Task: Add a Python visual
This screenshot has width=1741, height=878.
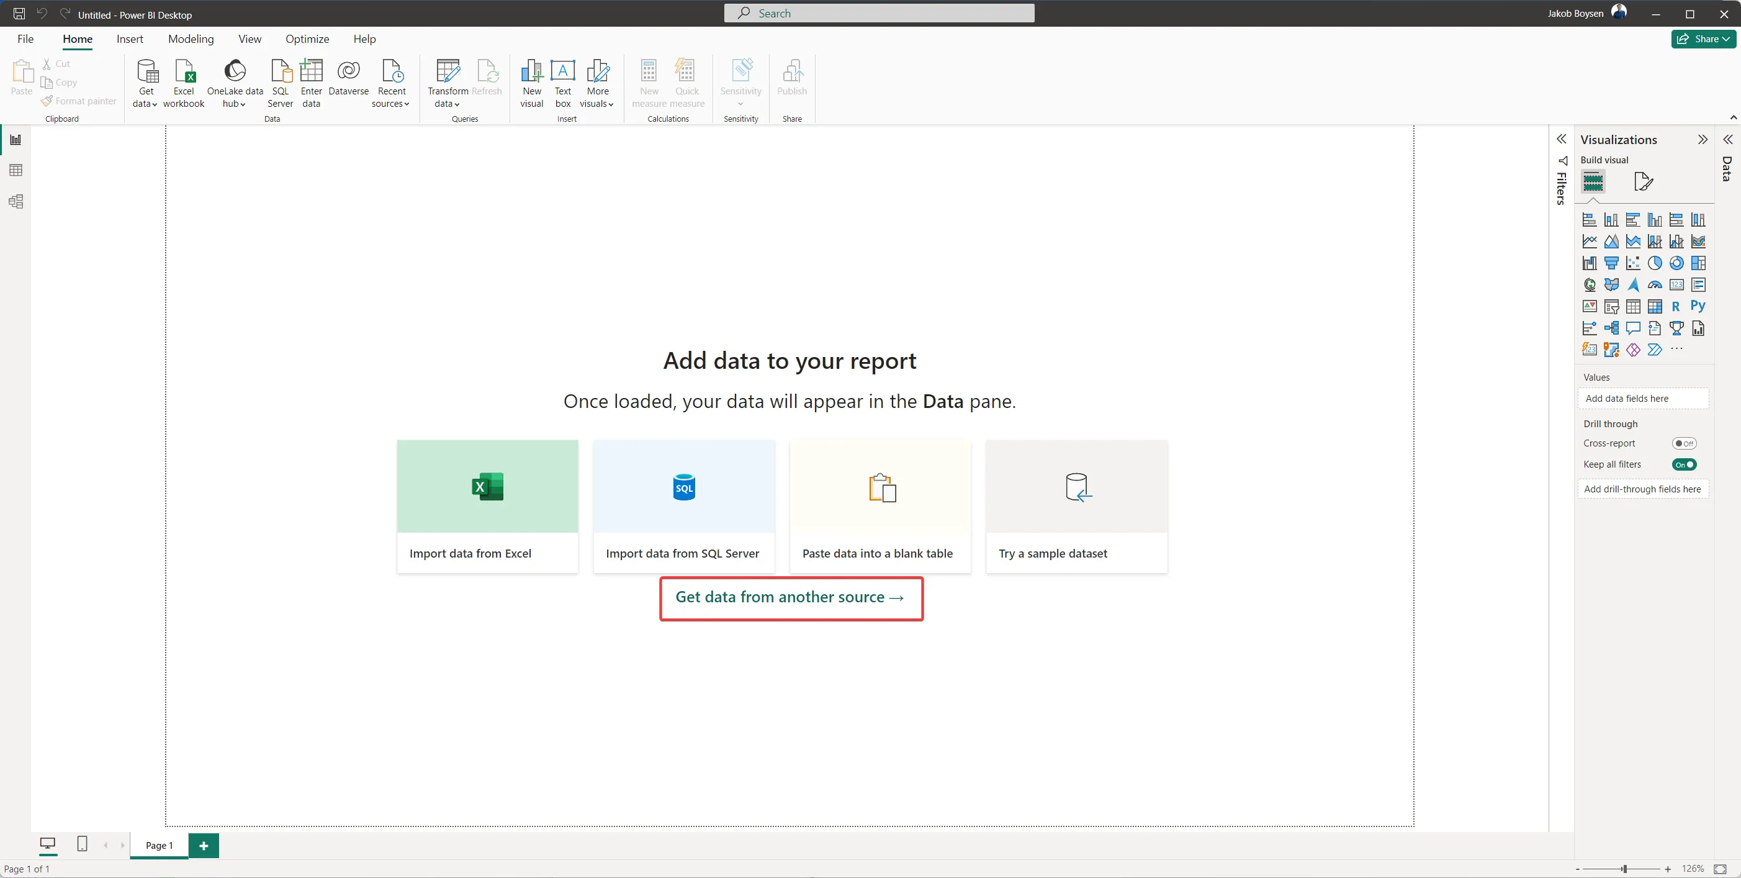Action: coord(1698,307)
